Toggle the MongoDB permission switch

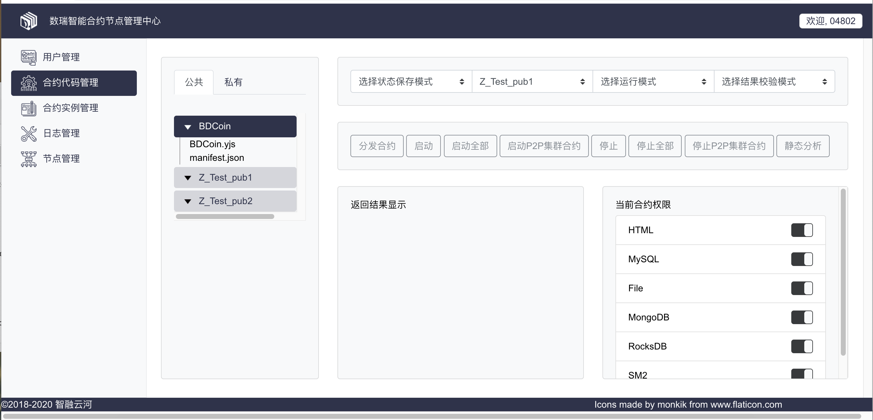[801, 317]
